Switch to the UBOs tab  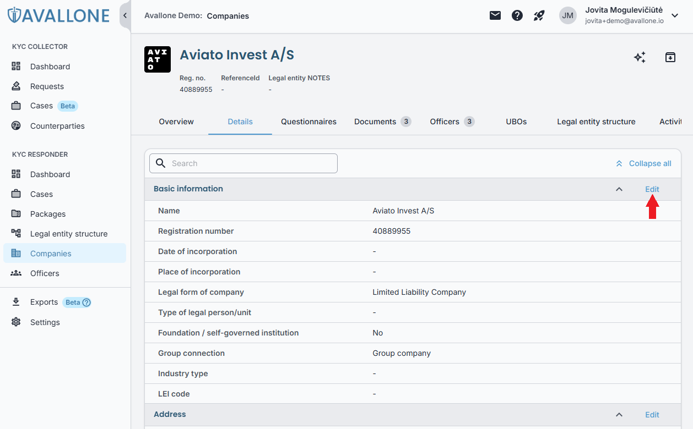516,122
